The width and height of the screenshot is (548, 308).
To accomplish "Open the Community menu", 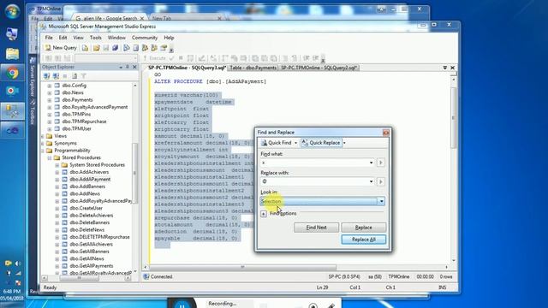I will click(145, 38).
